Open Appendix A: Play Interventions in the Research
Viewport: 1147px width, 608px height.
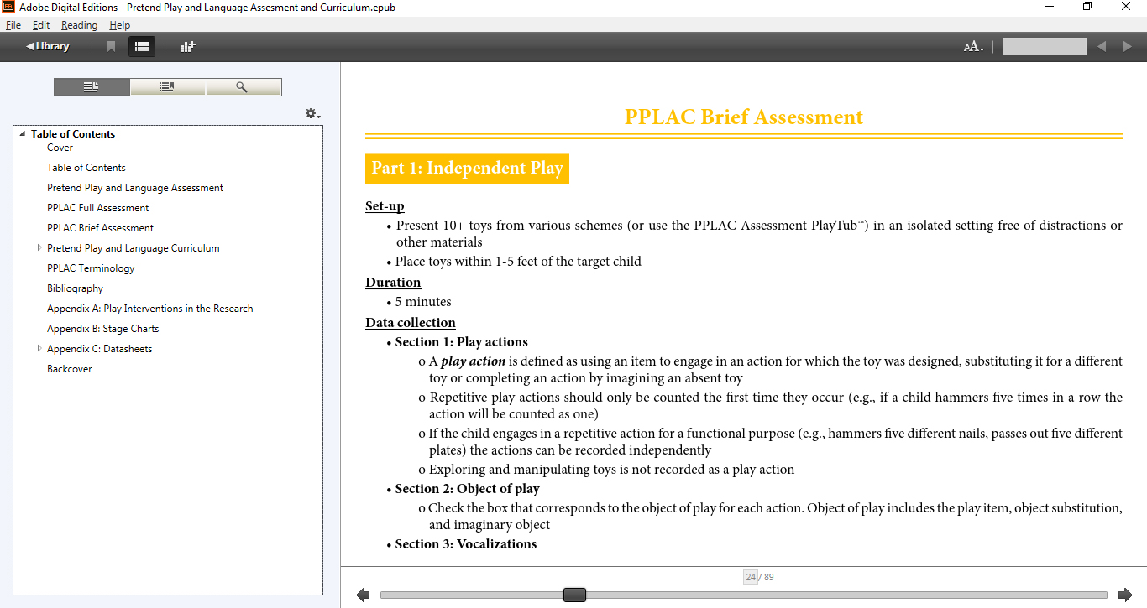150,309
